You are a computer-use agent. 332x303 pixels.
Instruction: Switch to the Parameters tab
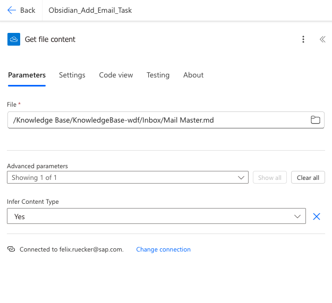27,75
